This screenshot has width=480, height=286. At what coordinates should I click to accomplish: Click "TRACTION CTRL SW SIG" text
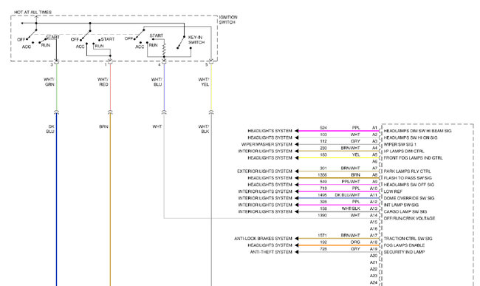(408, 239)
